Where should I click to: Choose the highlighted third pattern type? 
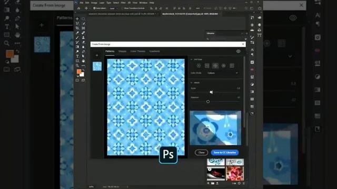215,66
